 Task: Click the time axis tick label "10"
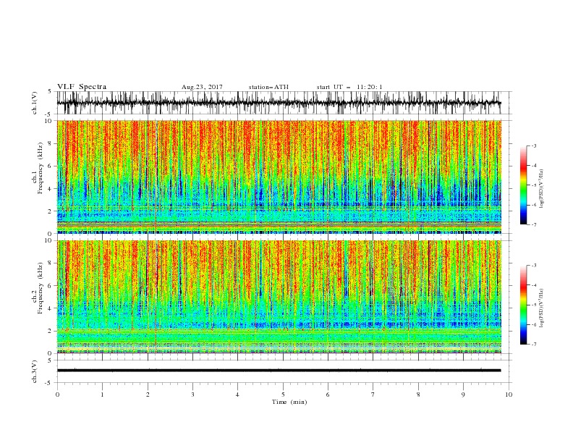[509, 395]
